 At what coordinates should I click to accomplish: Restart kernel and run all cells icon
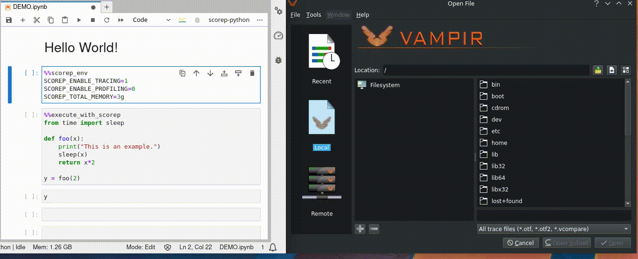pos(121,20)
